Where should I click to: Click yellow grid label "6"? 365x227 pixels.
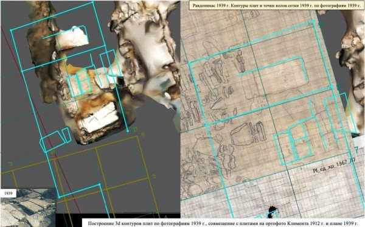(x=143, y=134)
